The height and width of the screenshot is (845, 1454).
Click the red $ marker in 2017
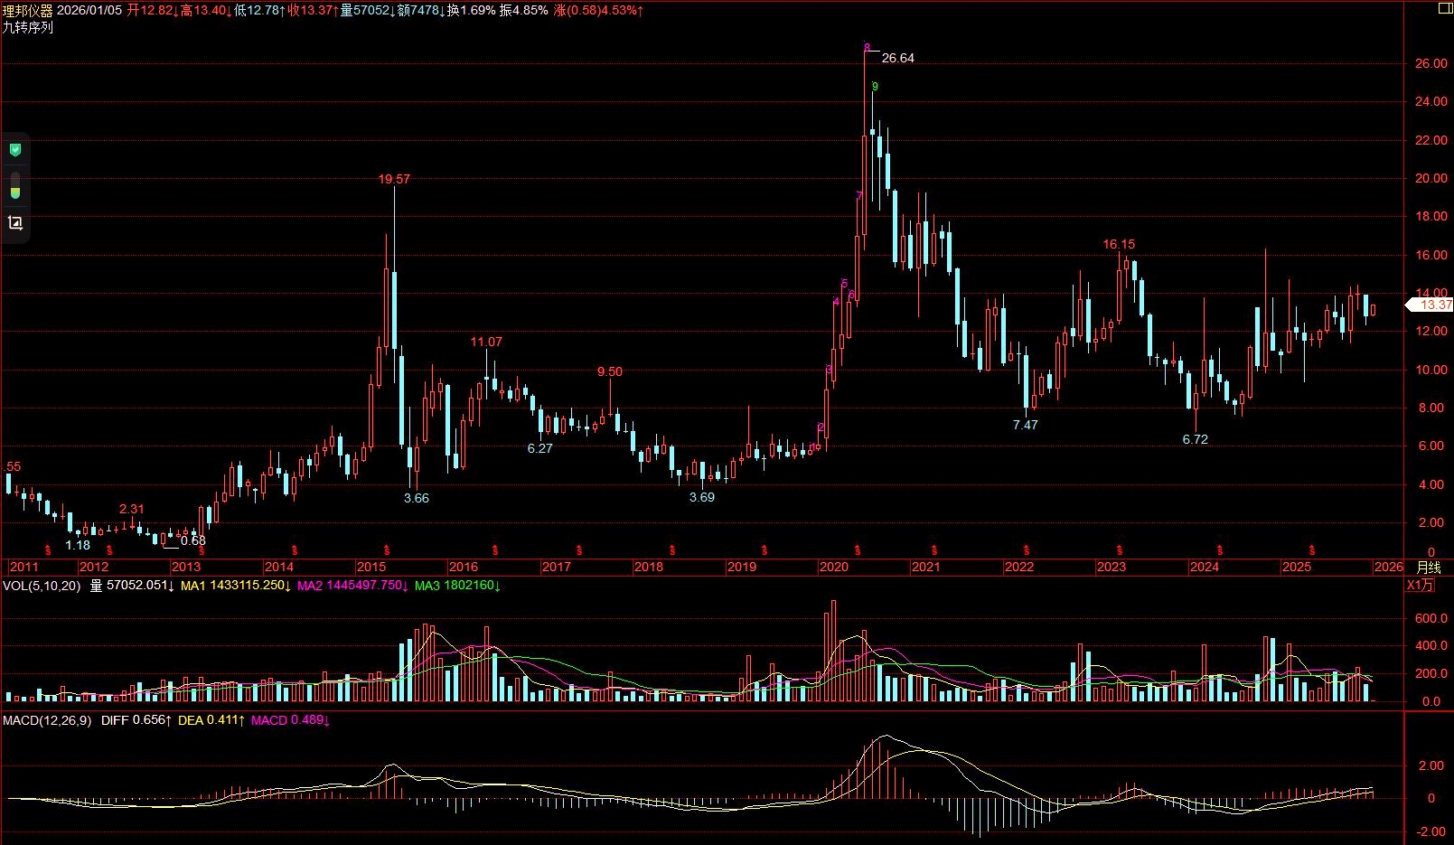click(x=579, y=549)
